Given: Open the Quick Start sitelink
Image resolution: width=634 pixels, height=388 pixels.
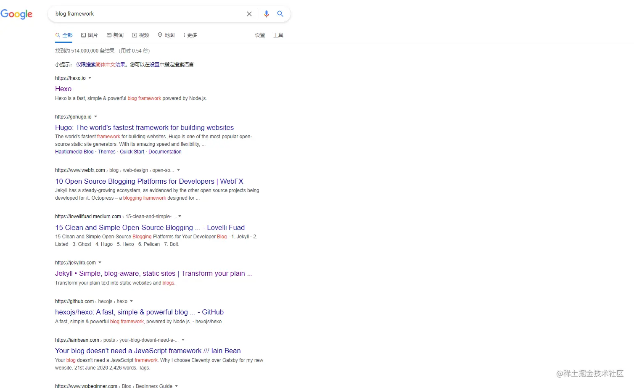Looking at the screenshot, I should click(132, 152).
